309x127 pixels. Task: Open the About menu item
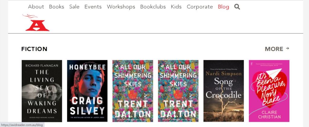click(x=36, y=7)
